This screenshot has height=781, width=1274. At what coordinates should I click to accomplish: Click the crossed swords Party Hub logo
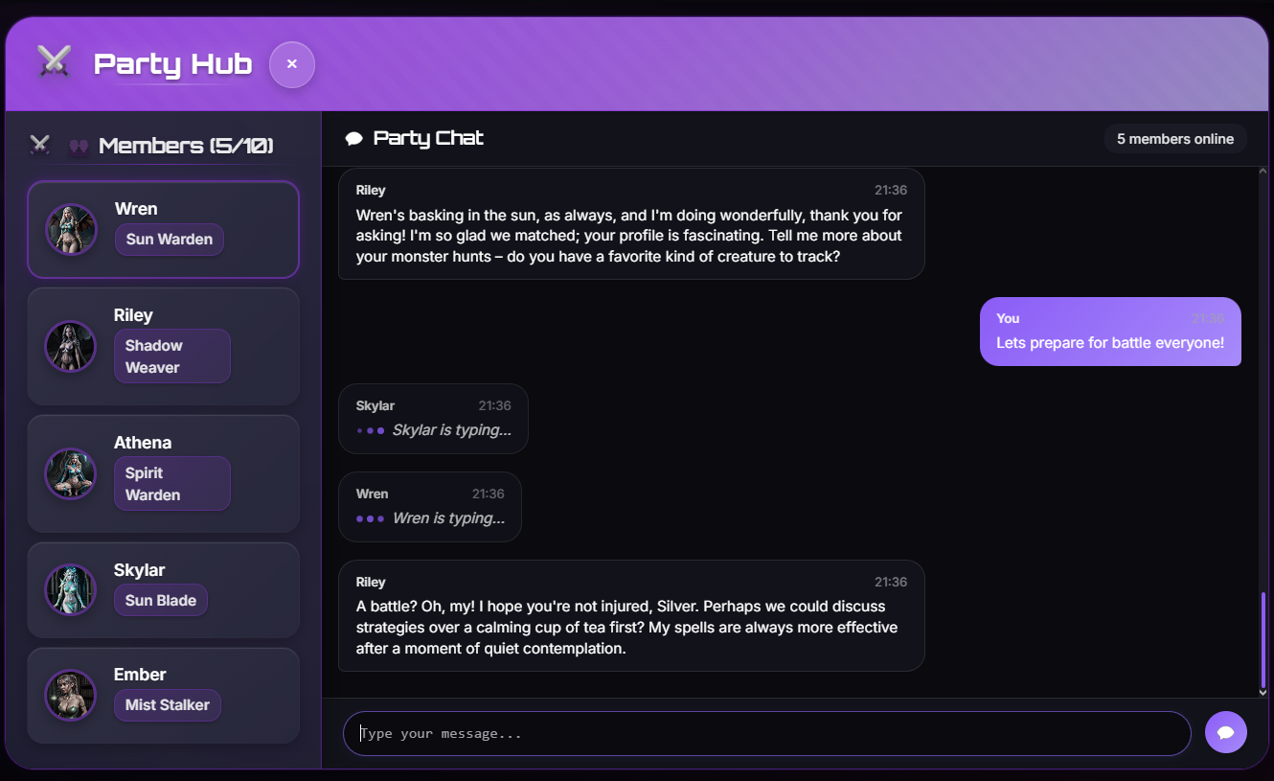click(54, 62)
